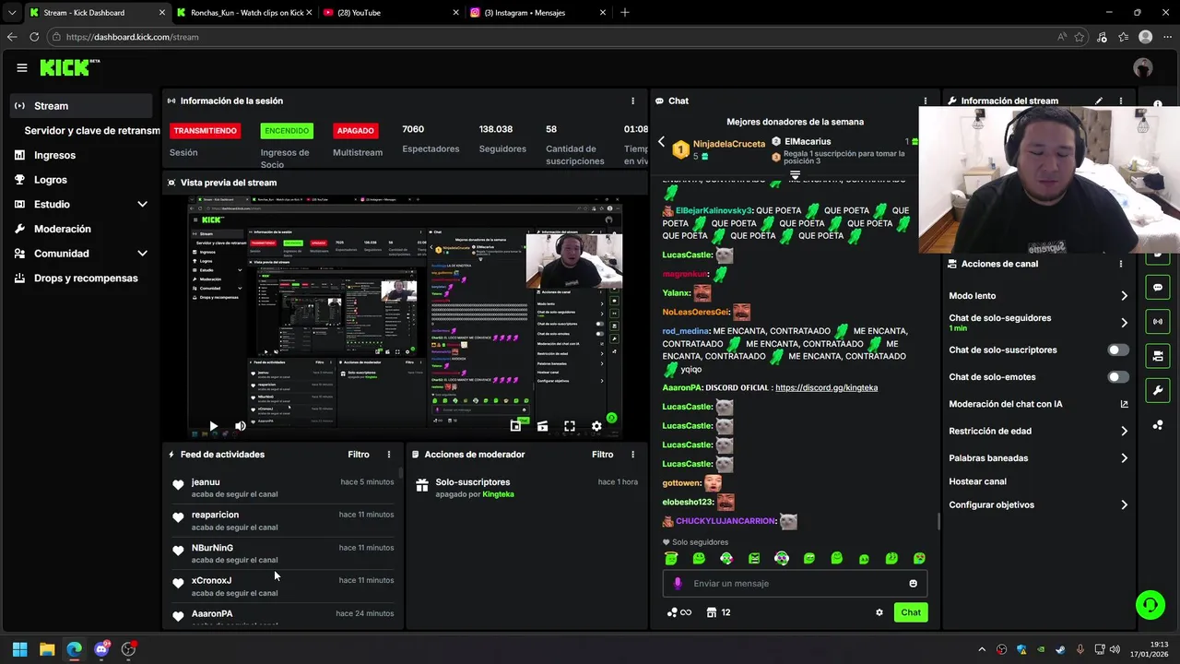Expand Modo lento settings
1180x664 pixels.
1124,296
